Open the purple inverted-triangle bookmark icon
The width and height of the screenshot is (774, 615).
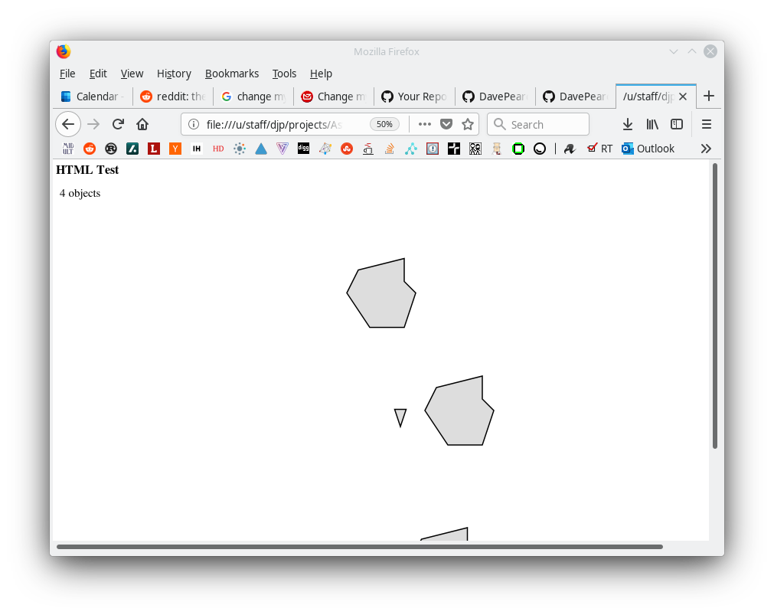(282, 149)
